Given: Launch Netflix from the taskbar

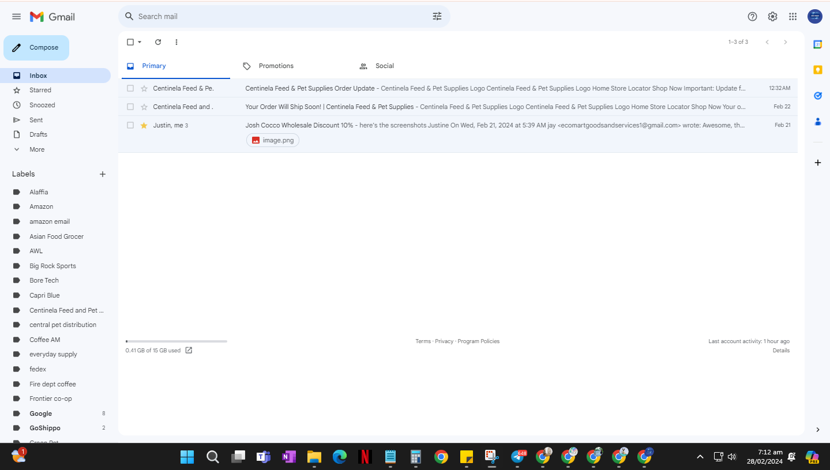Looking at the screenshot, I should point(365,457).
